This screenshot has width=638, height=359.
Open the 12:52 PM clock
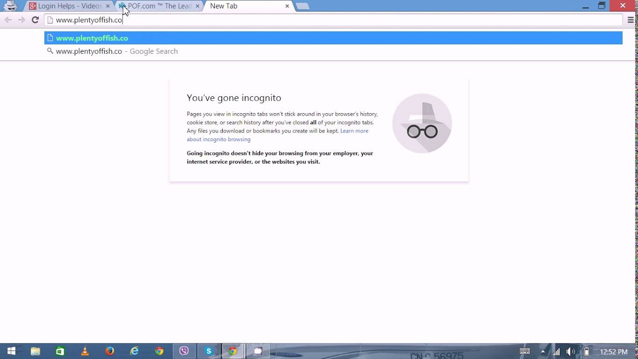pyautogui.click(x=614, y=352)
